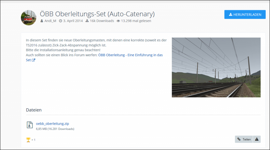Enlarge the catenary railway screenshot
The width and height of the screenshot is (270, 150).
[x=216, y=67]
